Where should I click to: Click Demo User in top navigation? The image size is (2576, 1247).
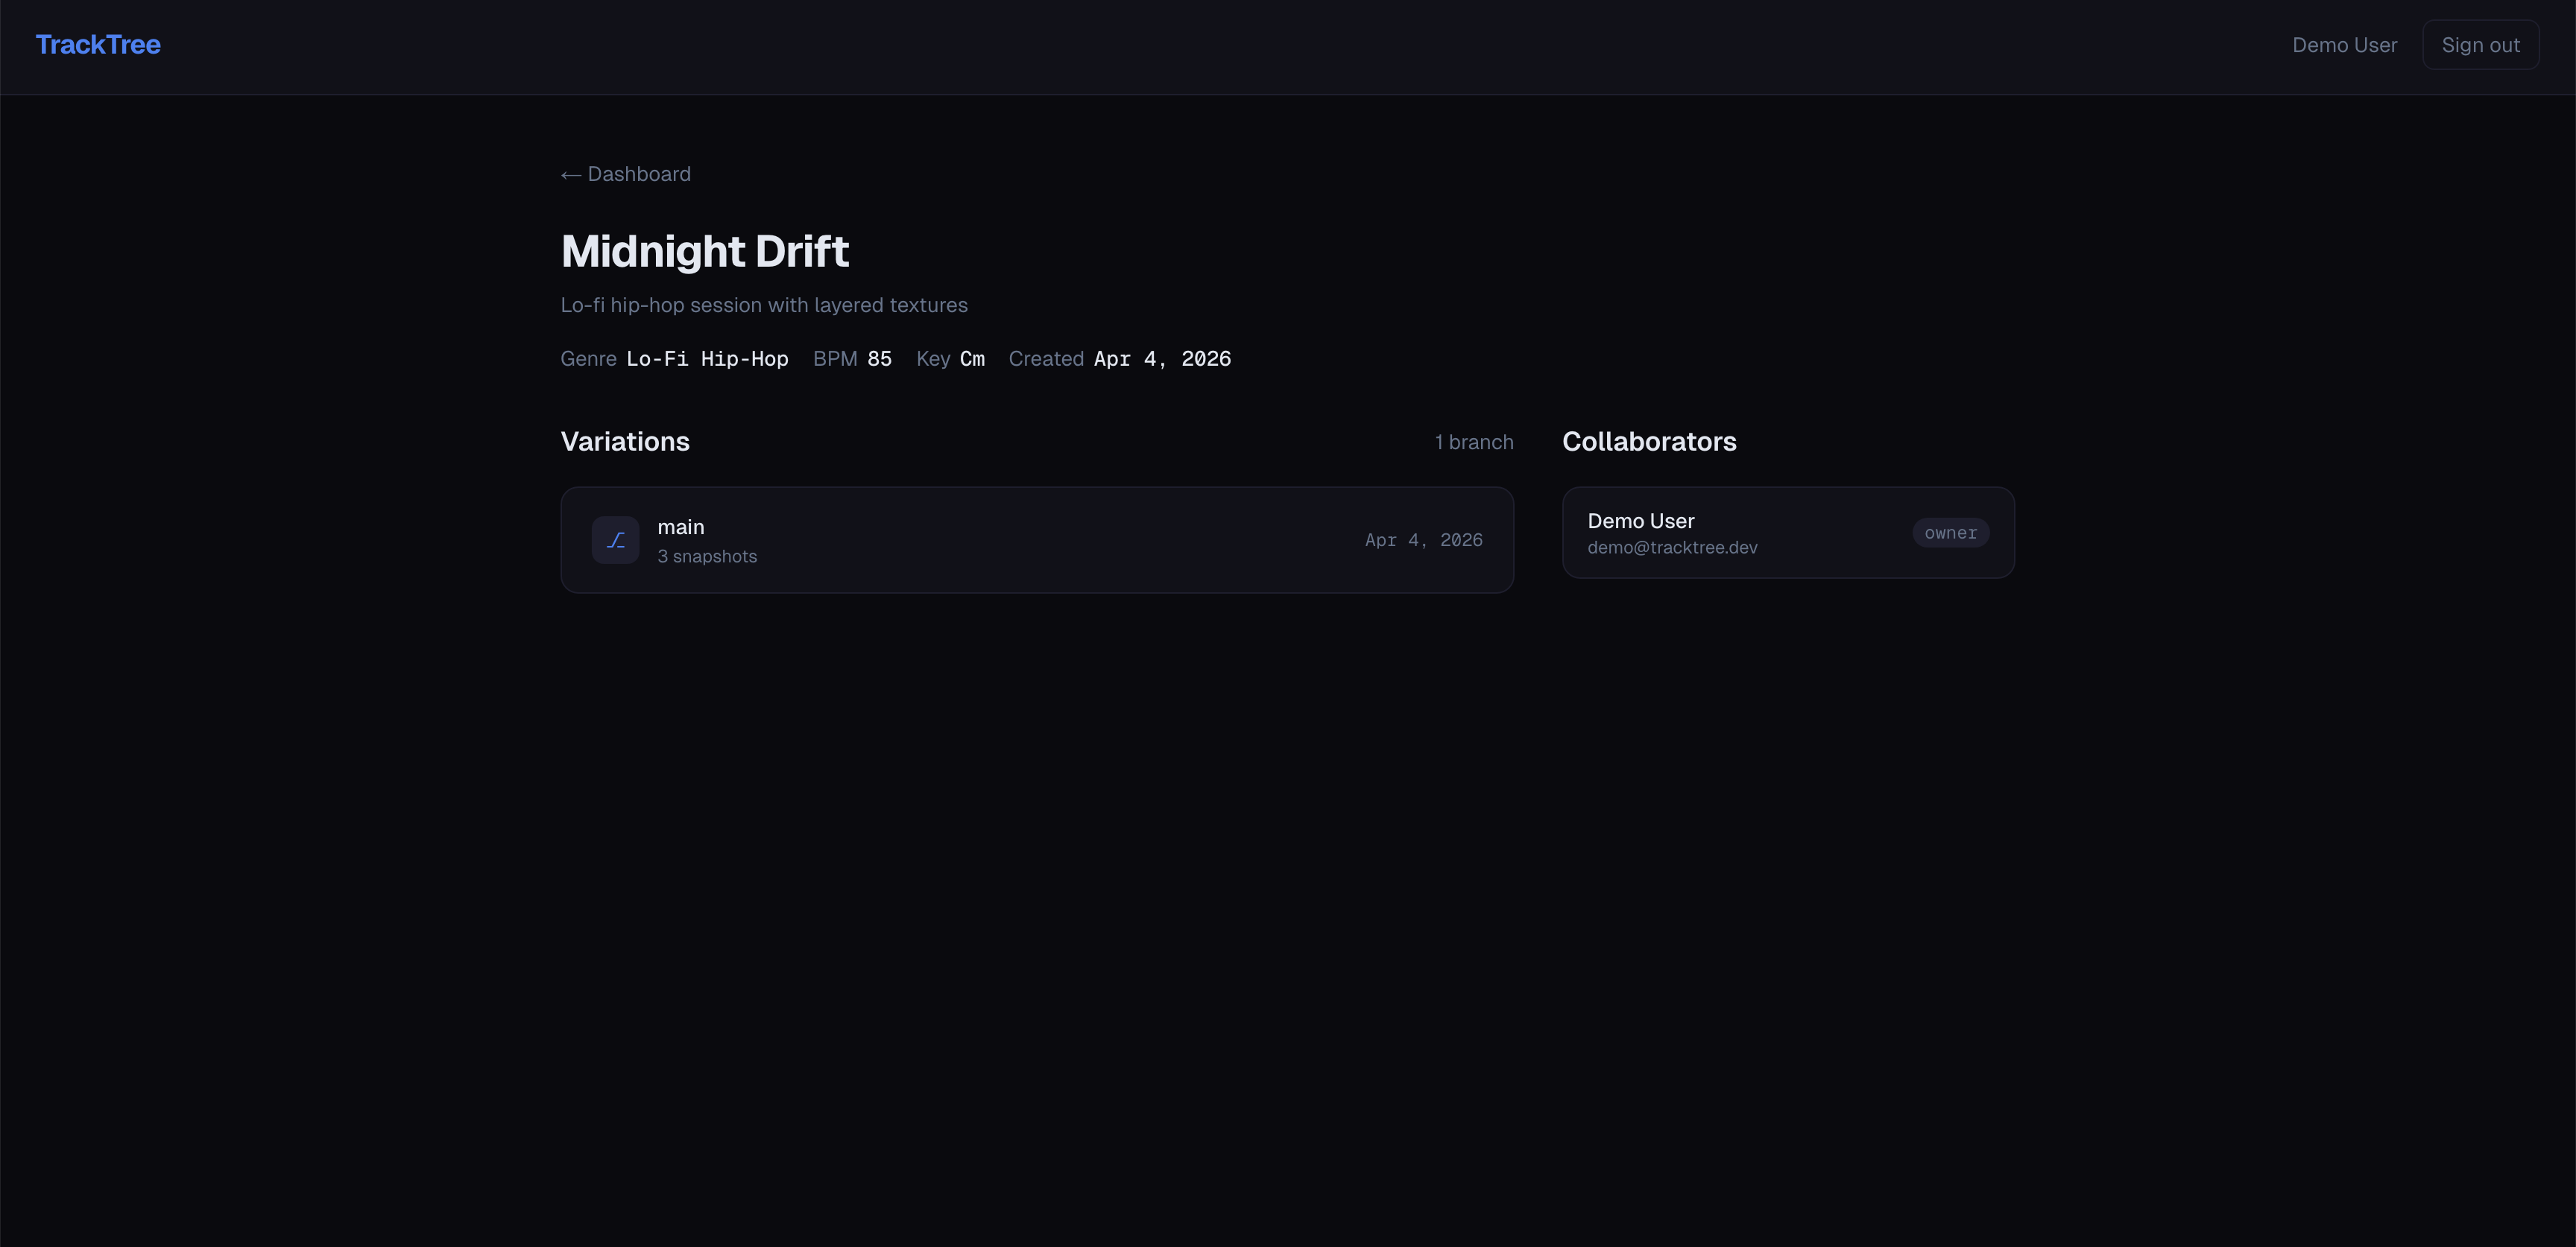[2343, 45]
